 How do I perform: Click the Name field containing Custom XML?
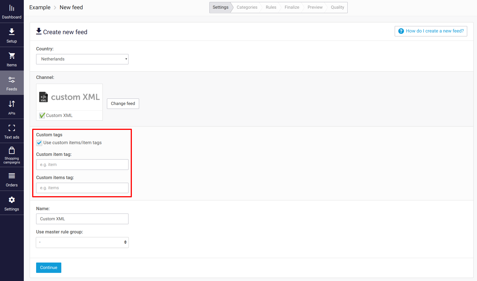click(x=82, y=219)
